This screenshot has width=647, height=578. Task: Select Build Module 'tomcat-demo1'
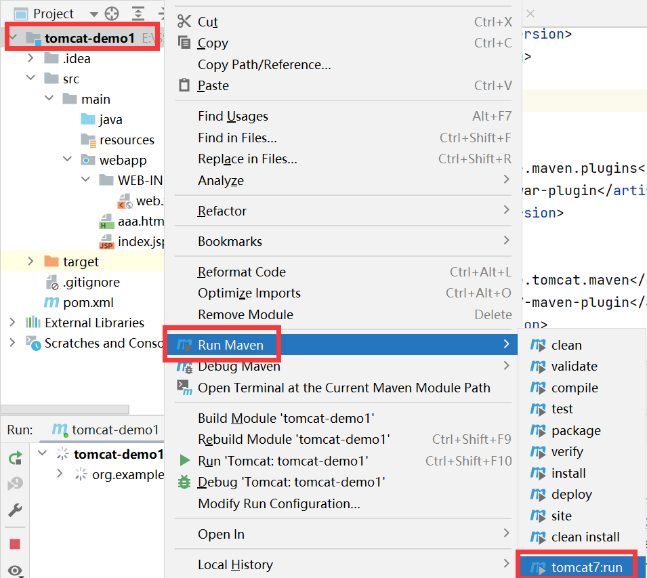pos(343,418)
